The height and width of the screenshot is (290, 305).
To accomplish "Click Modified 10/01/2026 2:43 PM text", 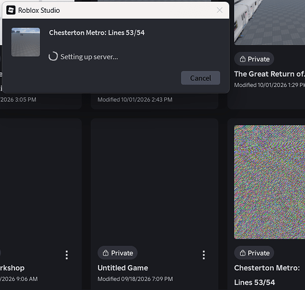I will pos(135,100).
